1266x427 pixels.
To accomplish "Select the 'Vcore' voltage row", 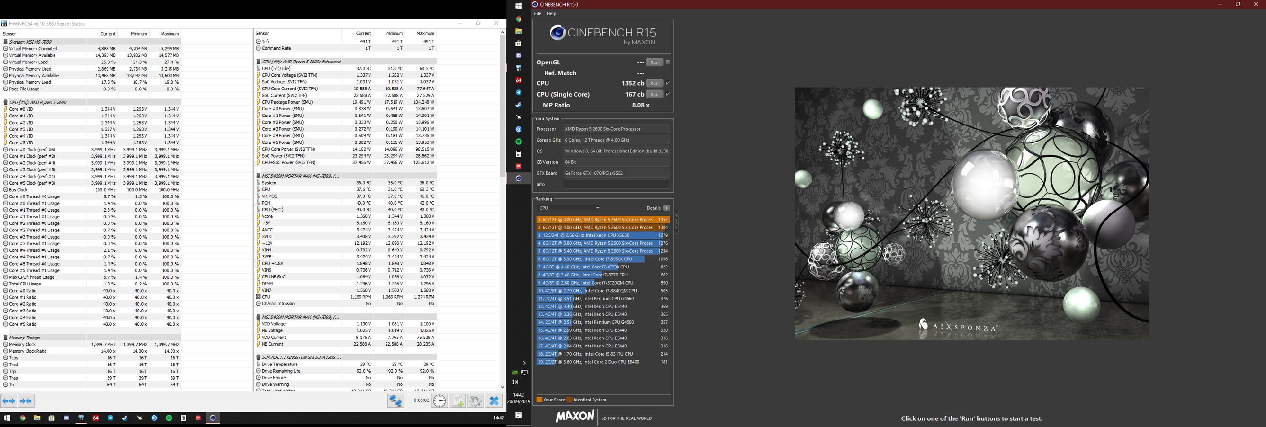I will (x=346, y=216).
